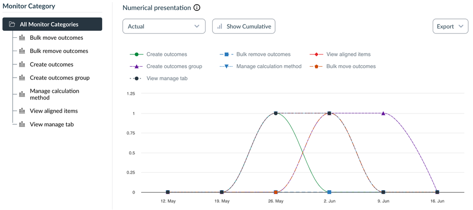
Task: Select the Create outcomes tree item
Action: 51,64
